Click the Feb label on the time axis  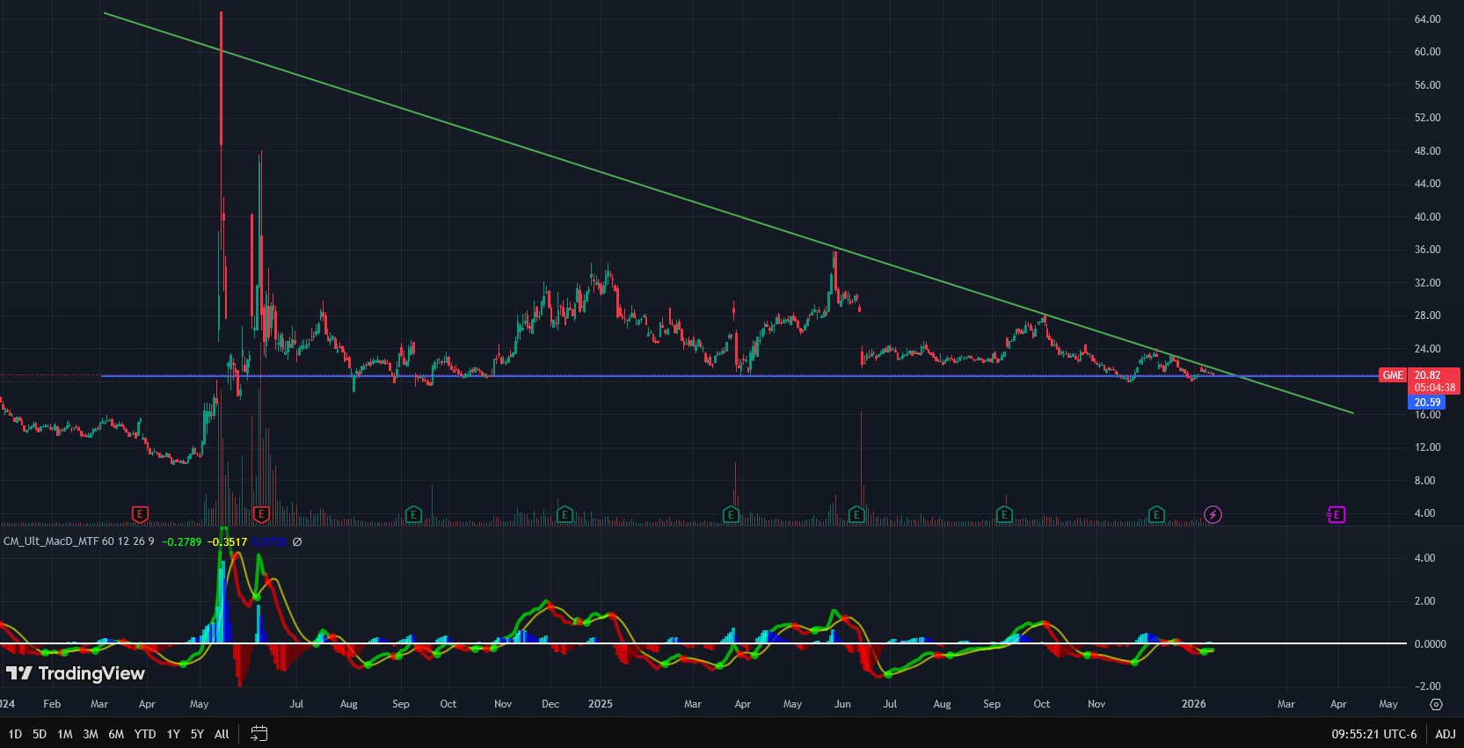click(52, 704)
